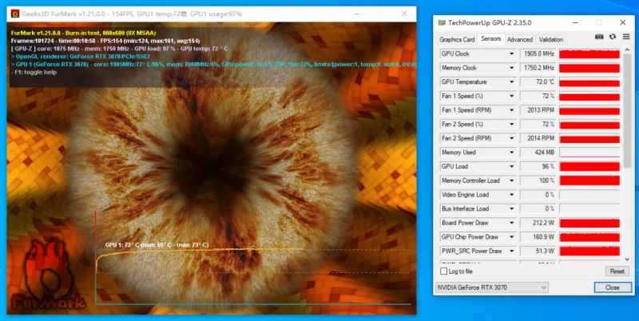
Task: Click the 2014 RPM fan value
Action: [x=538, y=138]
